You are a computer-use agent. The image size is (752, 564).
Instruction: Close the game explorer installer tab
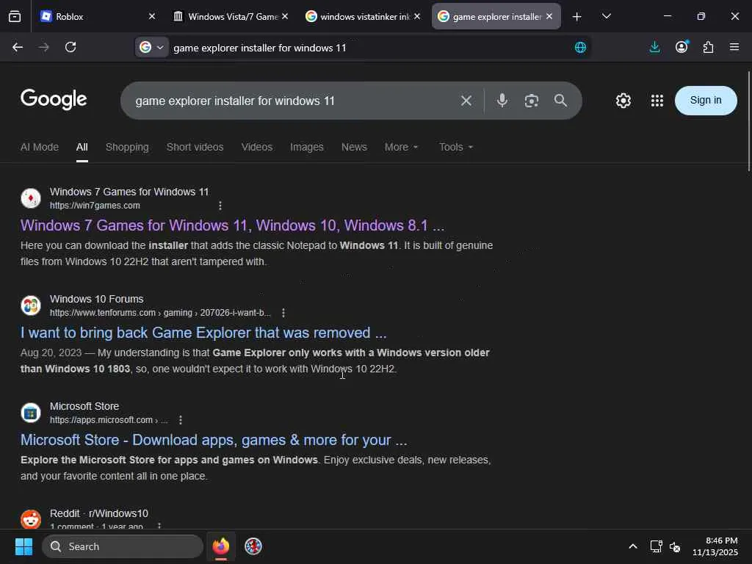[549, 16]
